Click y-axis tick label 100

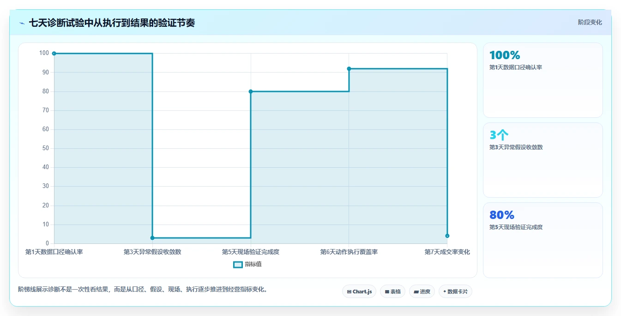[44, 53]
